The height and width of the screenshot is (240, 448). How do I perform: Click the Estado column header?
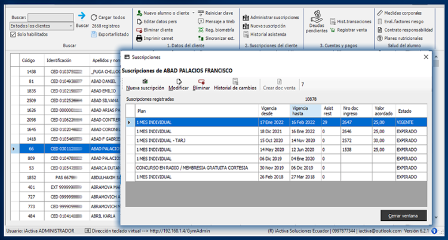[x=411, y=111]
